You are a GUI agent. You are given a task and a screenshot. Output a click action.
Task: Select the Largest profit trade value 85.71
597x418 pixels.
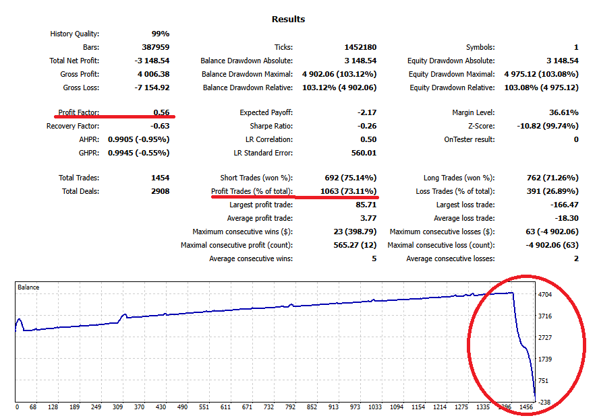366,205
